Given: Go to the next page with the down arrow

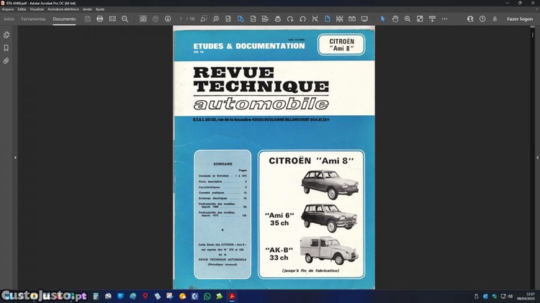Looking at the screenshot, I should pyautogui.click(x=168, y=19).
